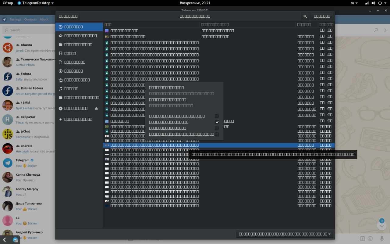Click the dialog header button right of the search icon
Image resolution: width=390 pixels, height=244 pixels.
click(x=322, y=16)
